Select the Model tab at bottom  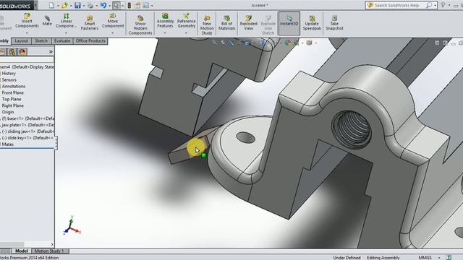pos(22,251)
